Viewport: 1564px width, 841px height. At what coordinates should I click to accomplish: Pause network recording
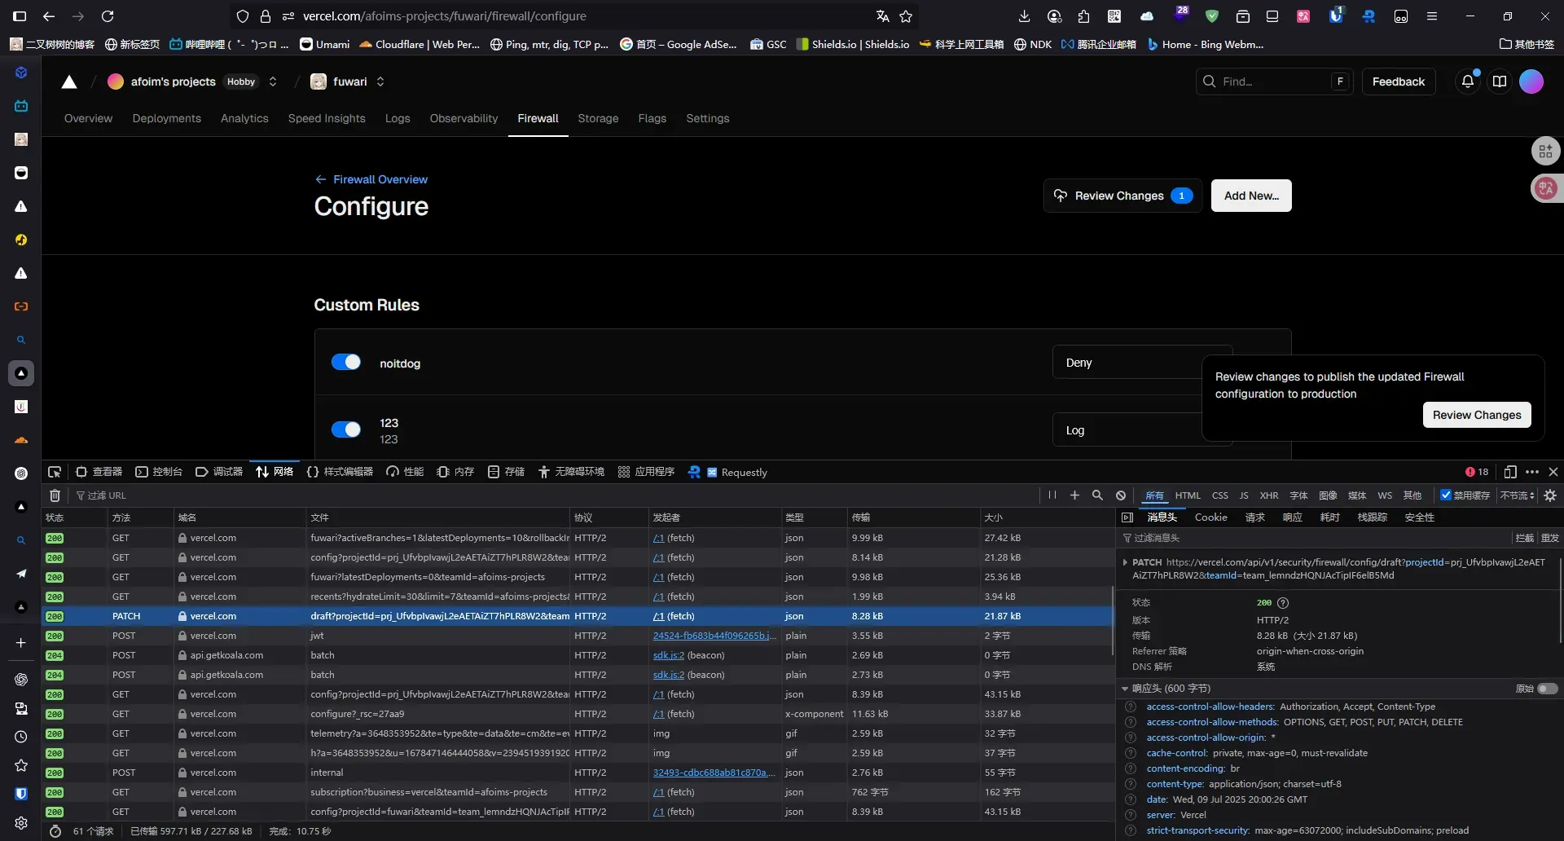(x=1052, y=495)
